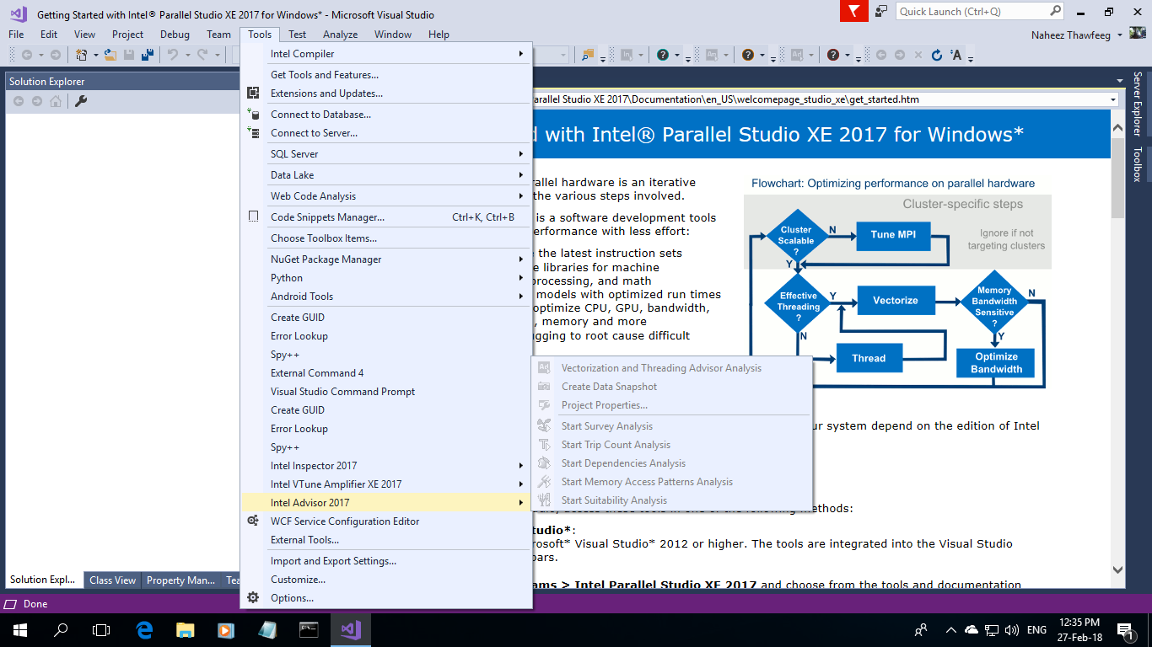This screenshot has height=647, width=1152.
Task: Click the WCF Service Configuration Editor icon
Action: pyautogui.click(x=253, y=521)
